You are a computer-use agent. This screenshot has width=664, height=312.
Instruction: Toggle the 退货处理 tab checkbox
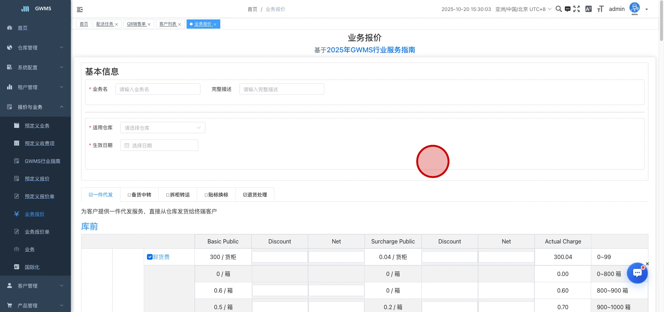click(x=245, y=195)
